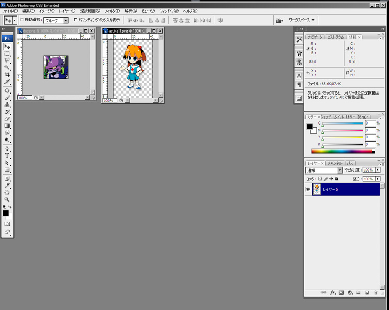Select the Path Selection tool
Screen dimensions: 389x310
click(7, 163)
